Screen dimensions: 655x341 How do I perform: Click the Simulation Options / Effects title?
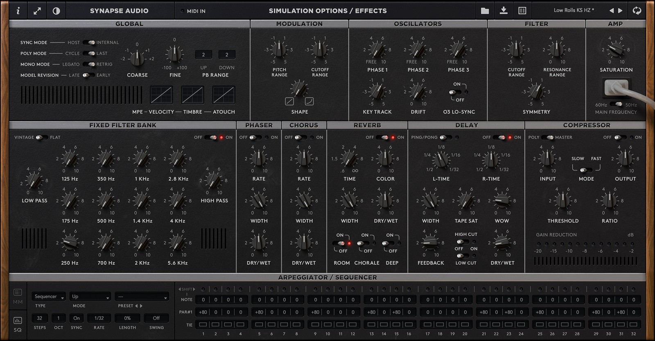pyautogui.click(x=327, y=11)
